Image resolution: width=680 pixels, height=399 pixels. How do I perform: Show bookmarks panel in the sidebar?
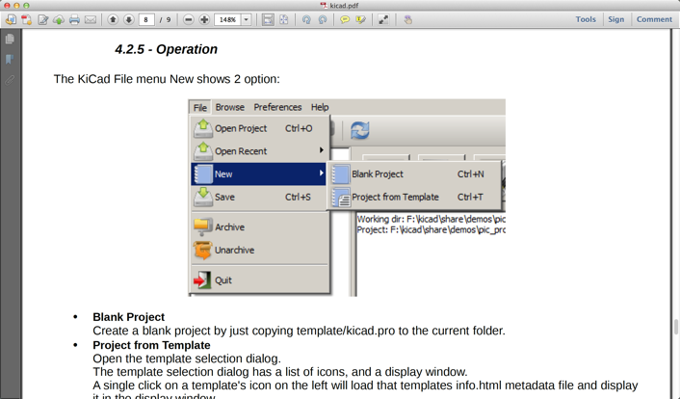coord(10,60)
